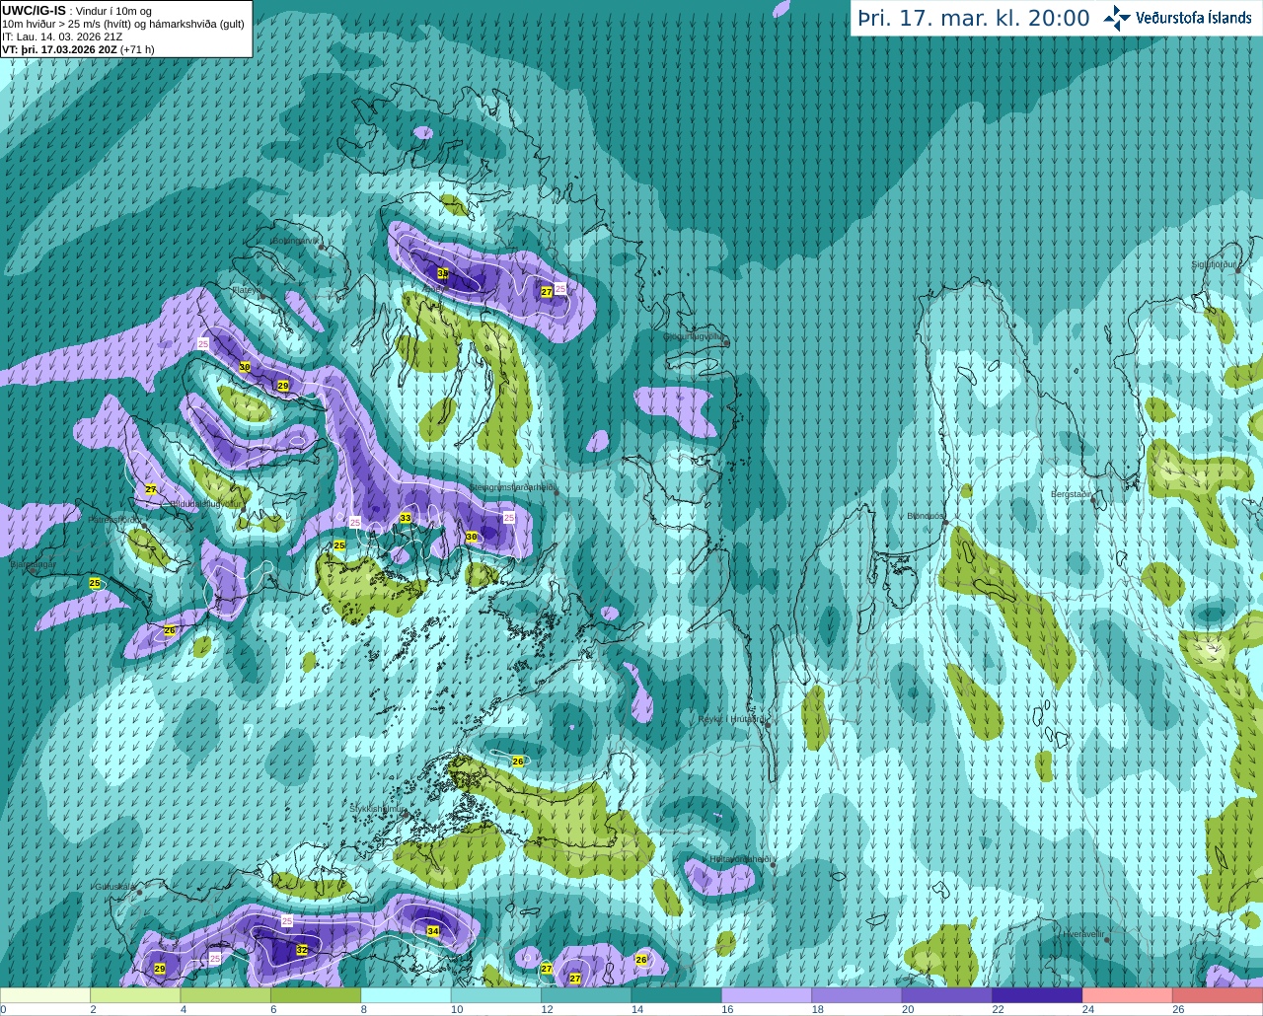Click the Stykkishólmur station label
1263x1016 pixels.
(x=377, y=808)
